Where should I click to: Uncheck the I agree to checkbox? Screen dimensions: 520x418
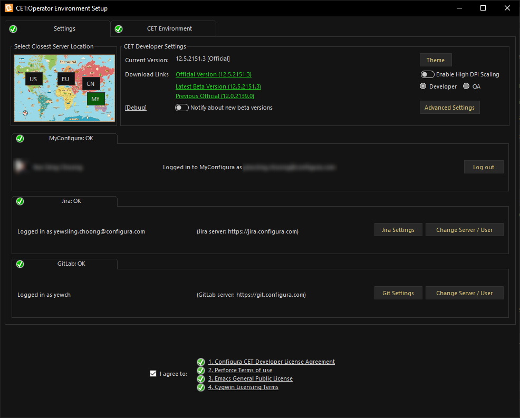click(153, 374)
